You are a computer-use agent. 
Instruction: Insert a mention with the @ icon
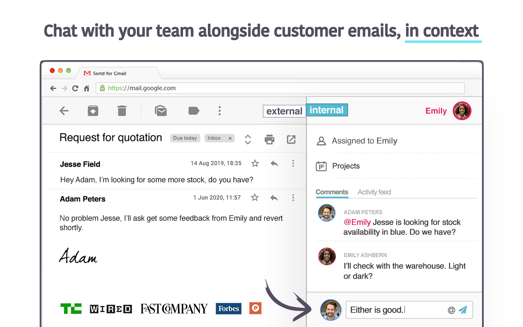point(451,310)
